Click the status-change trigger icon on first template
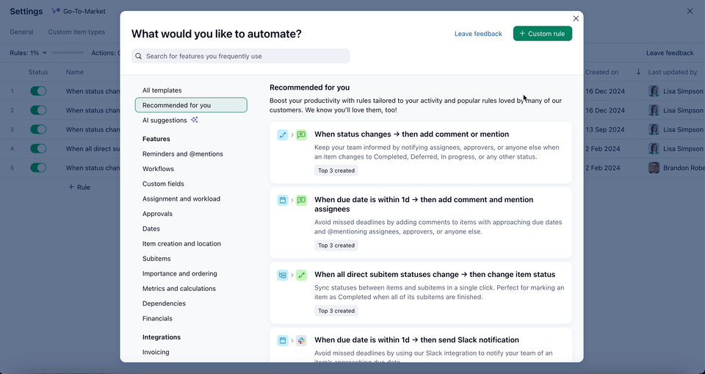The height and width of the screenshot is (374, 705). pyautogui.click(x=283, y=135)
